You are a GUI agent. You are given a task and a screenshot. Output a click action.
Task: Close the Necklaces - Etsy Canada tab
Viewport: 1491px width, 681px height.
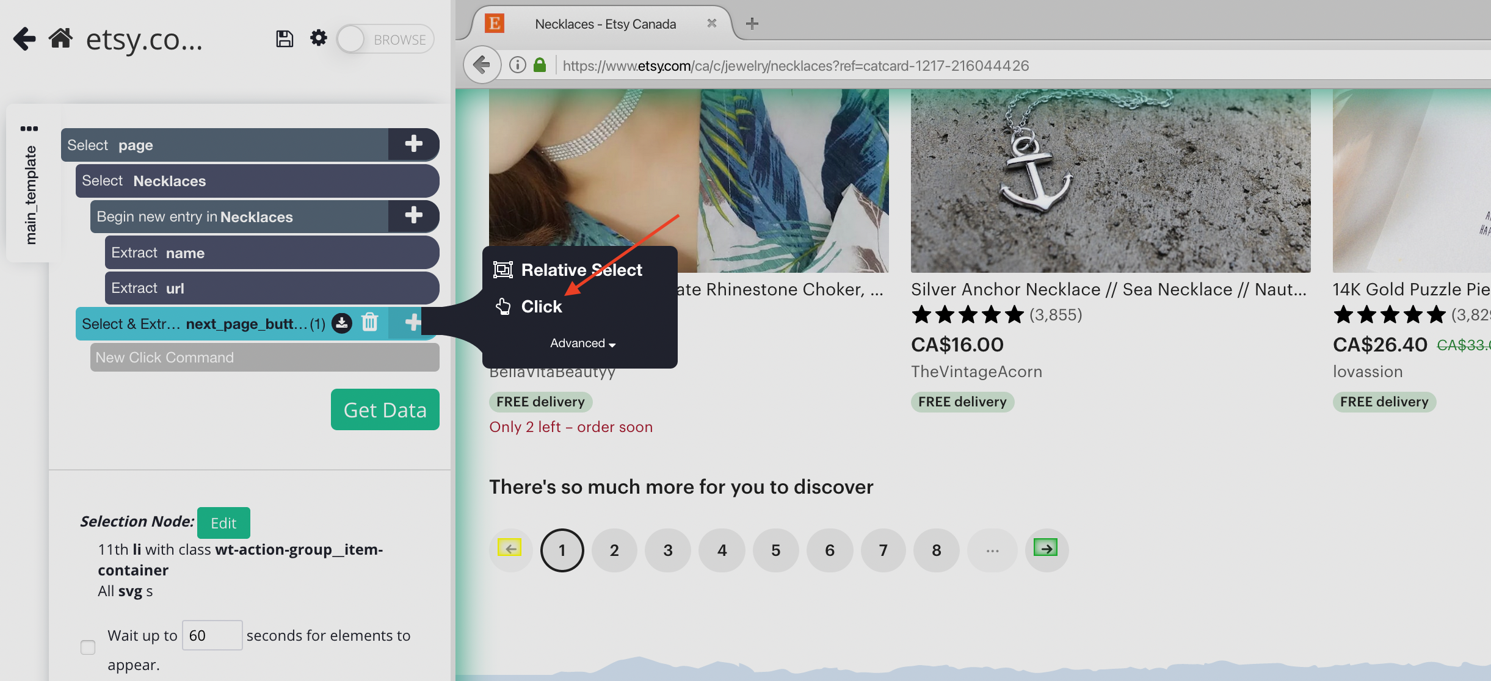pyautogui.click(x=711, y=23)
